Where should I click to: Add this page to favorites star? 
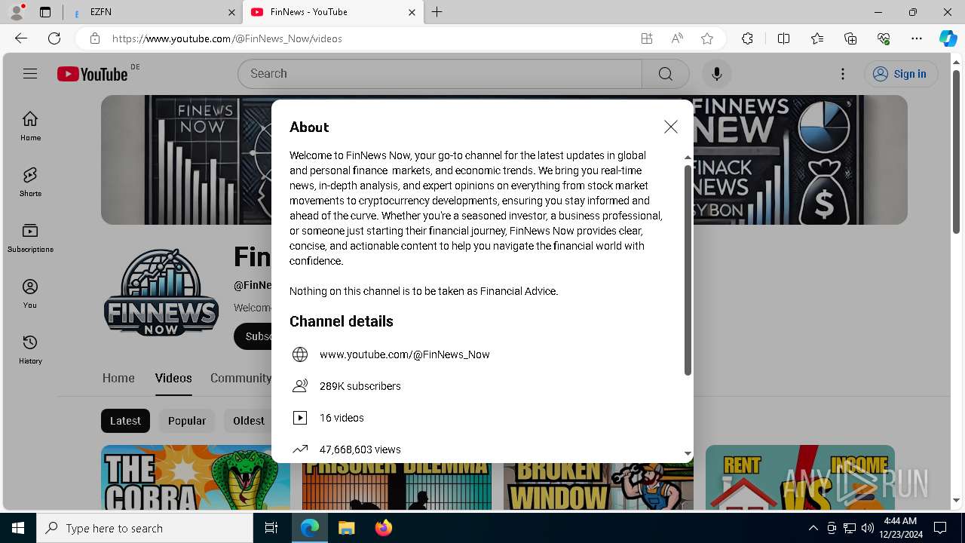[x=707, y=38]
